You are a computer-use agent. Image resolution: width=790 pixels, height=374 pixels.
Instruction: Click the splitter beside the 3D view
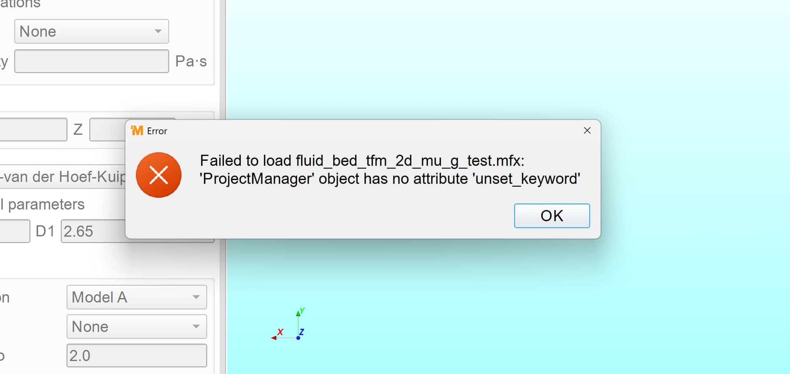[x=222, y=288]
